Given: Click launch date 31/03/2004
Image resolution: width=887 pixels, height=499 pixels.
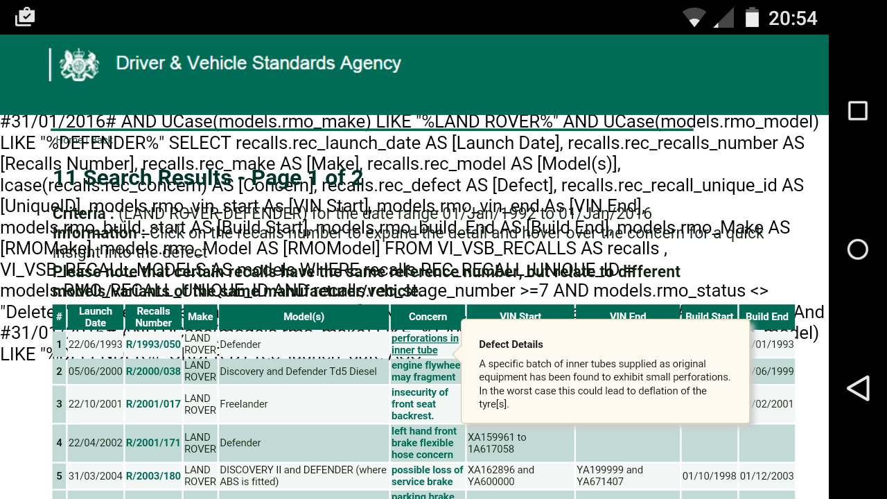Looking at the screenshot, I should [96, 476].
